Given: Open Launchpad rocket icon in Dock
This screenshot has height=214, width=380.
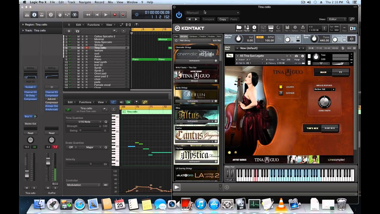Looking at the screenshot, I should point(53,204).
